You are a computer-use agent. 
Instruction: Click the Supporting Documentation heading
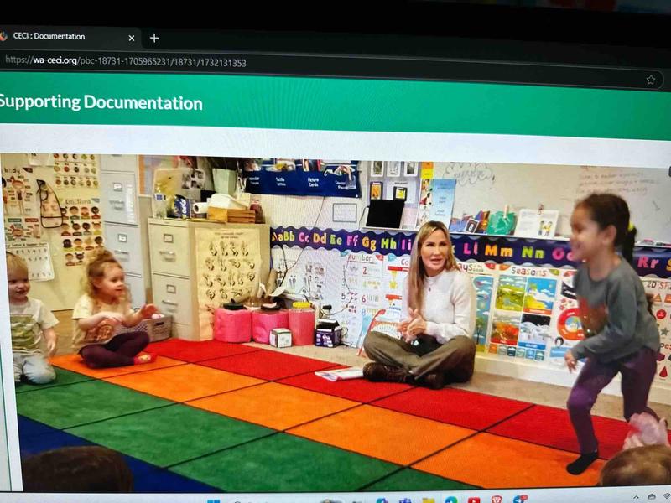101,103
